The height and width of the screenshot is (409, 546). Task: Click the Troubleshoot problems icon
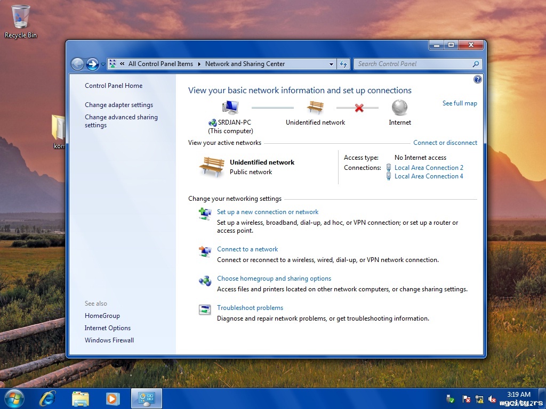pos(205,310)
